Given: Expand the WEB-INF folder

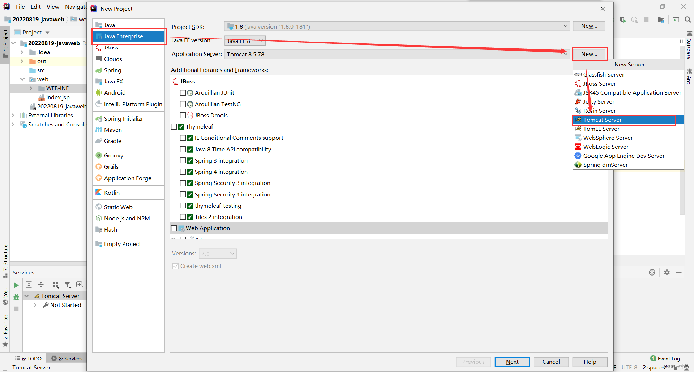Looking at the screenshot, I should coord(31,88).
